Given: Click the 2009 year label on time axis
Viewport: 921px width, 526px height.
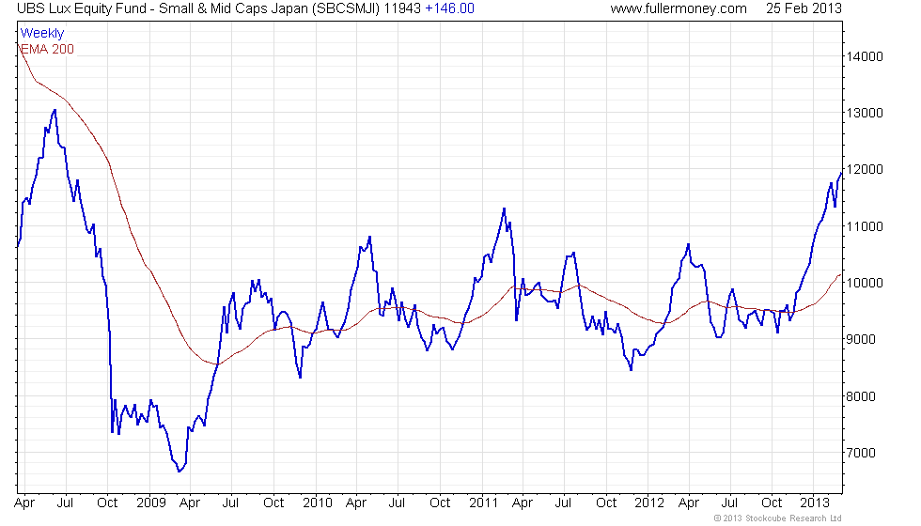Looking at the screenshot, I should 151,503.
